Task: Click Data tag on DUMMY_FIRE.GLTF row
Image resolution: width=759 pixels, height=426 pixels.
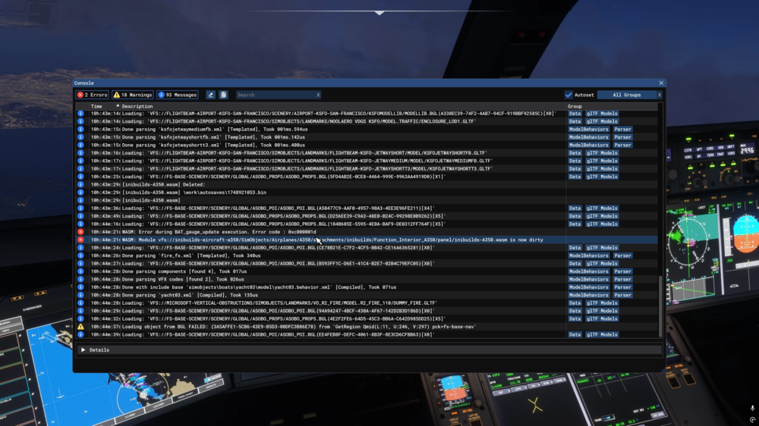Action: [575, 302]
